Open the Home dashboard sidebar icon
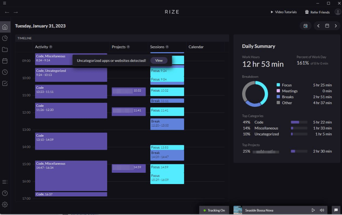This screenshot has width=342, height=215. pyautogui.click(x=5, y=27)
